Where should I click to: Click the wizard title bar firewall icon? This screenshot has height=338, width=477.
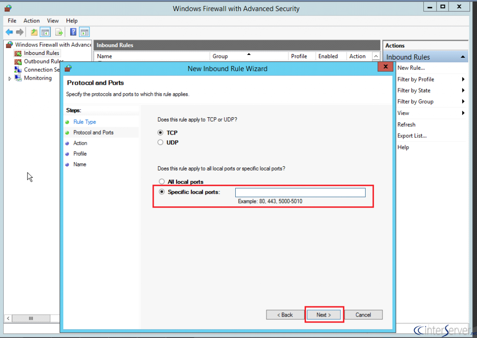[68, 68]
